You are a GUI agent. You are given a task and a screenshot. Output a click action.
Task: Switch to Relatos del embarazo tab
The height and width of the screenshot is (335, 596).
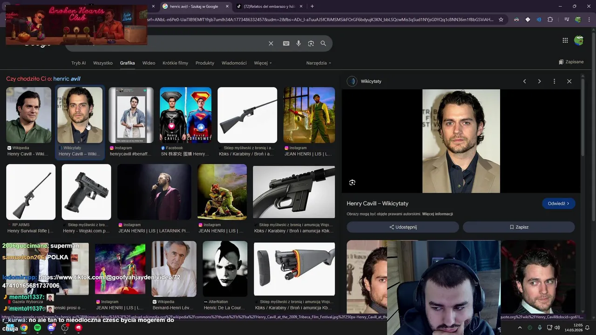pos(269,7)
